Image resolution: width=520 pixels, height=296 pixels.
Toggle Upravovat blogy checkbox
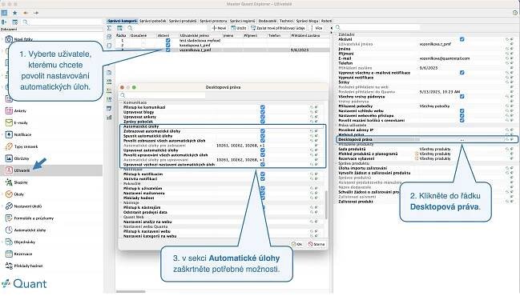click(x=263, y=112)
